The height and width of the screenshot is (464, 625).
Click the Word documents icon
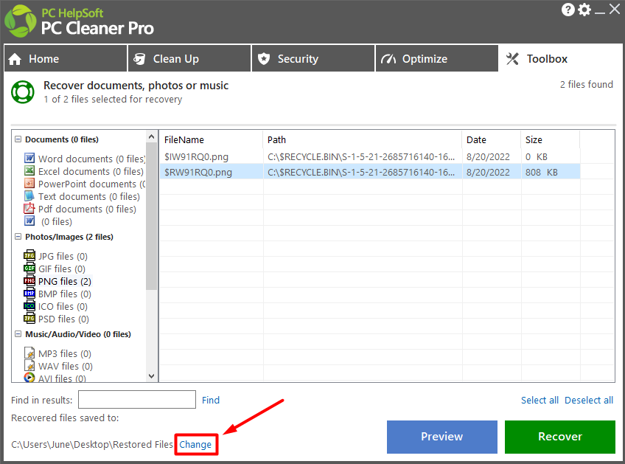(x=29, y=158)
